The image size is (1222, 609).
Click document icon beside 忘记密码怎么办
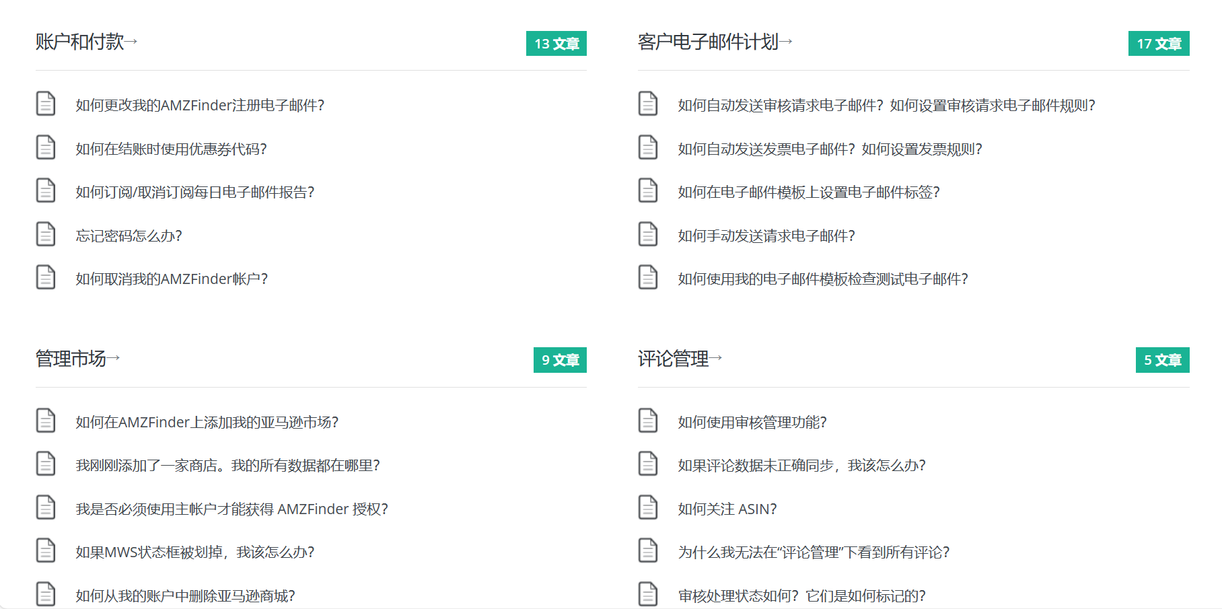(46, 234)
